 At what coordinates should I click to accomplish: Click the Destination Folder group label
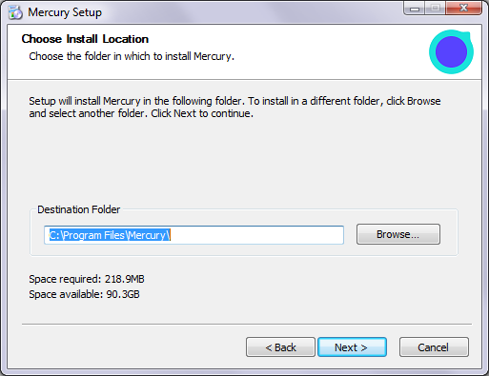tap(79, 209)
